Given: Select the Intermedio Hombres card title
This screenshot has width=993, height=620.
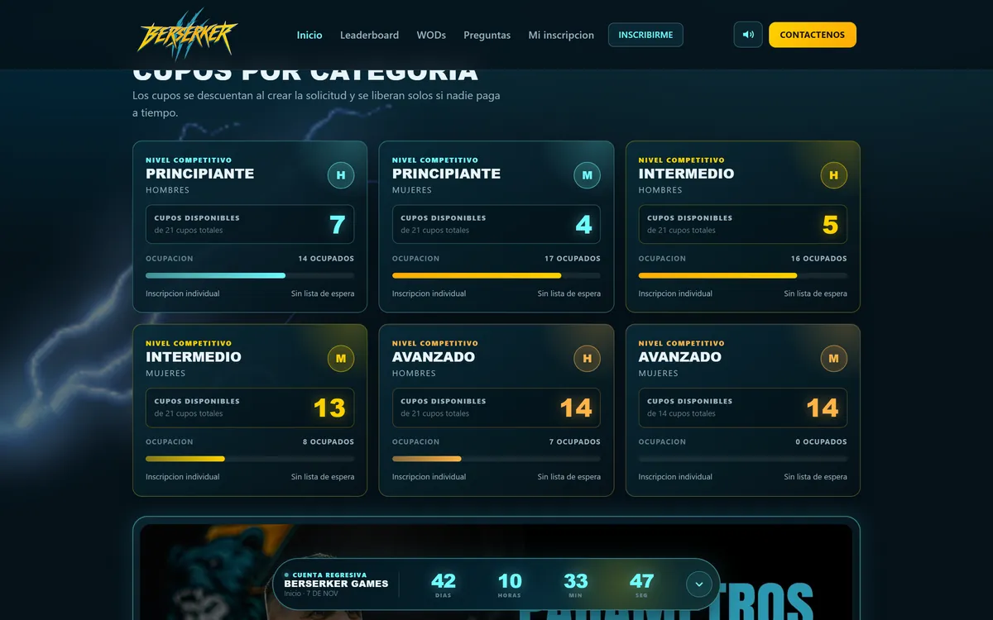Looking at the screenshot, I should (x=686, y=174).
